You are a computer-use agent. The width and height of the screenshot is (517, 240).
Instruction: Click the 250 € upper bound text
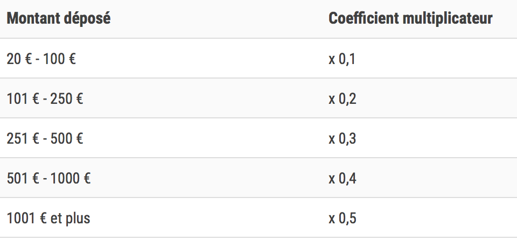click(67, 98)
